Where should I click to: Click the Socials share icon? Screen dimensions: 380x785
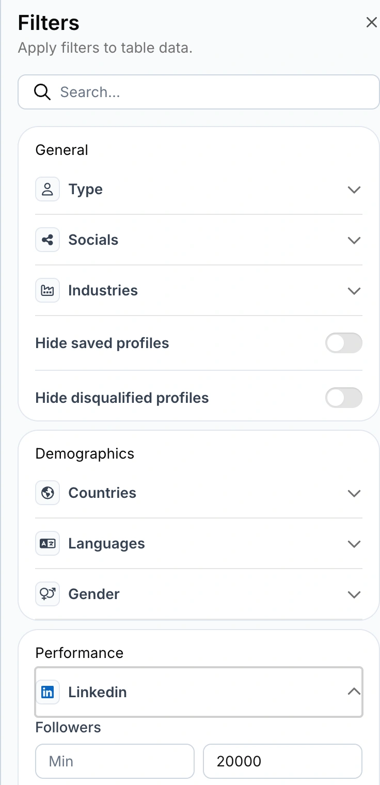point(47,240)
